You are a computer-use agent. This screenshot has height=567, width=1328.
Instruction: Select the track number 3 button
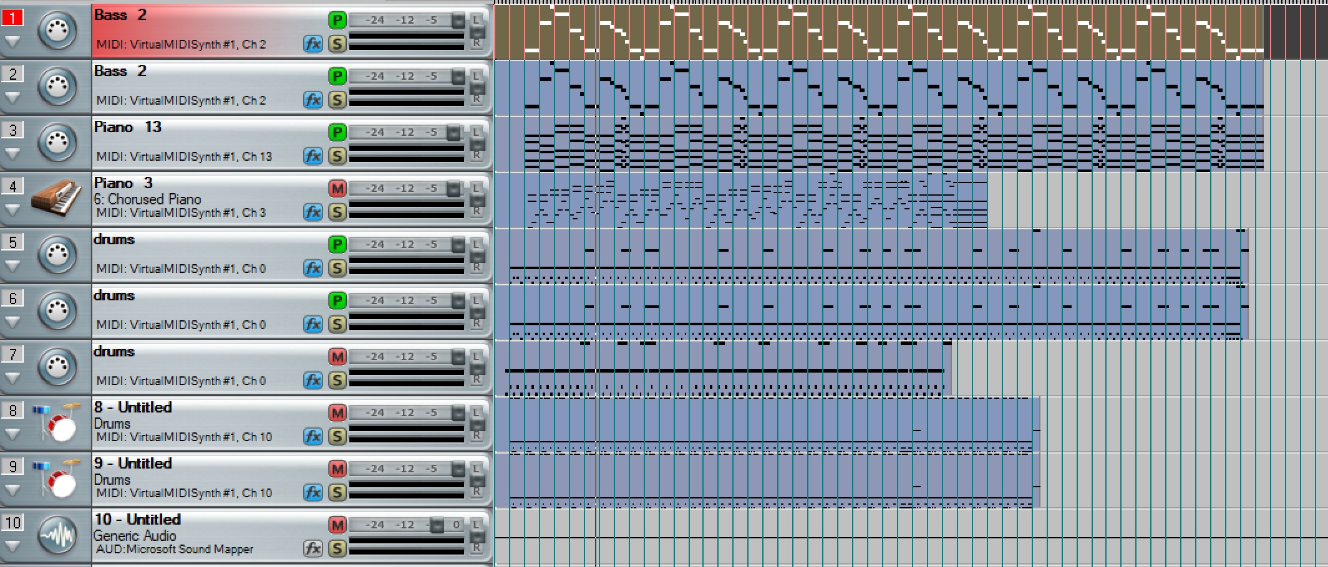point(13,130)
